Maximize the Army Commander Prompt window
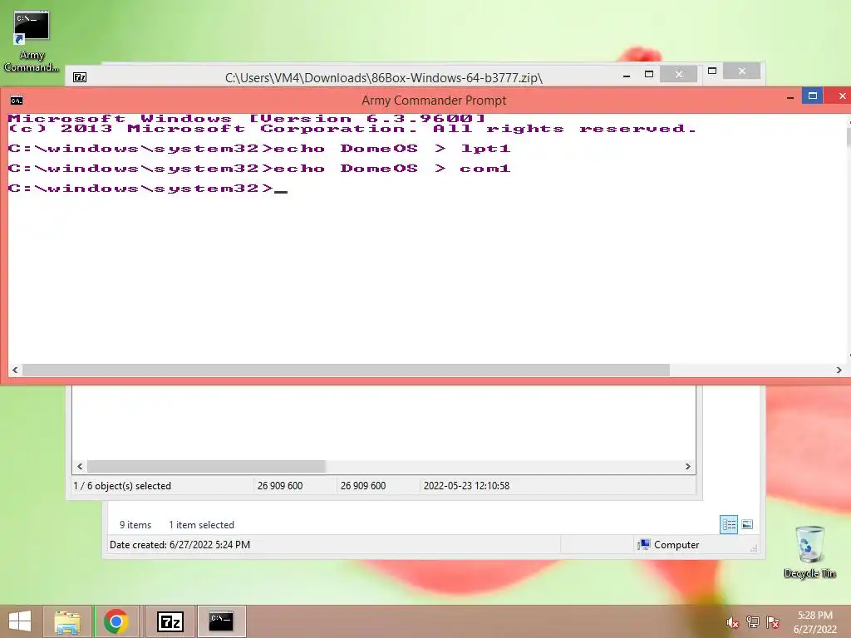The height and width of the screenshot is (638, 851). coord(813,96)
